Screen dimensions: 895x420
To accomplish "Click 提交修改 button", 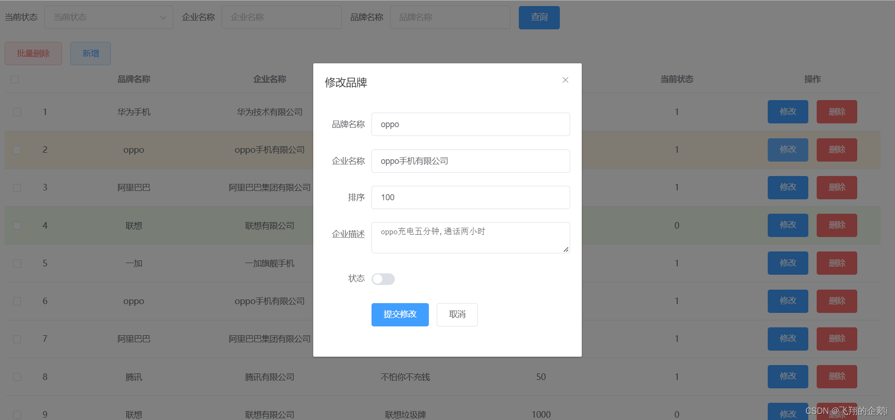I will tap(400, 315).
